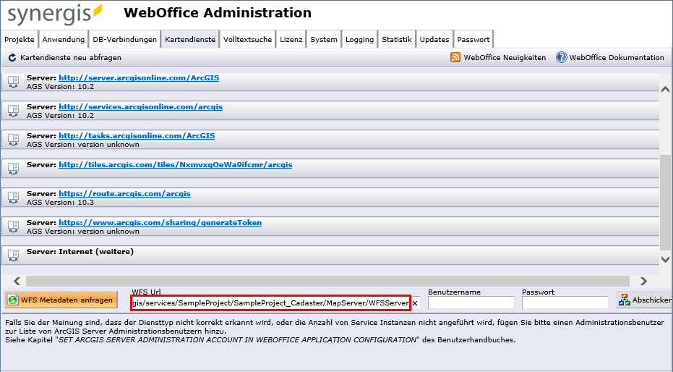Select the Kartendienste tab
673x372 pixels.
tap(190, 39)
